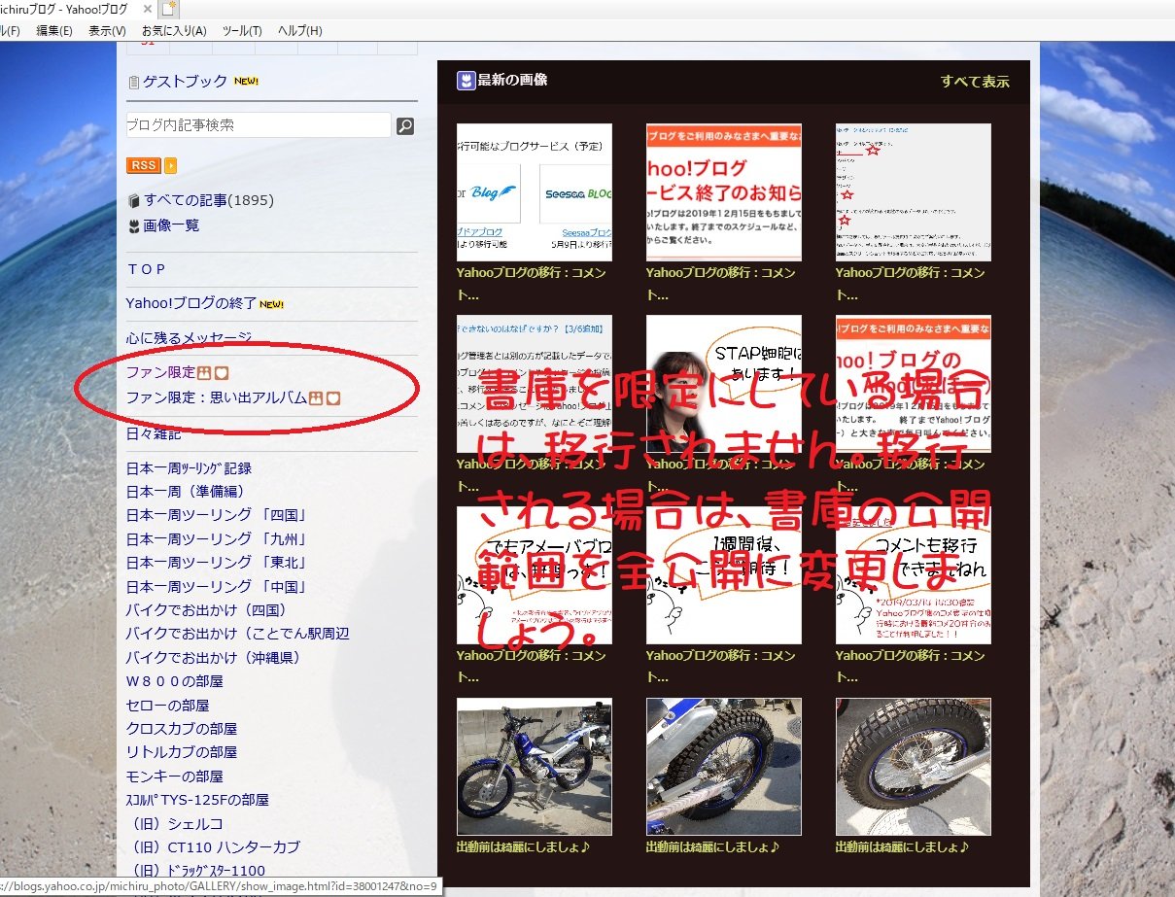Open the ゲストブック link
1175x897 pixels.
[185, 82]
